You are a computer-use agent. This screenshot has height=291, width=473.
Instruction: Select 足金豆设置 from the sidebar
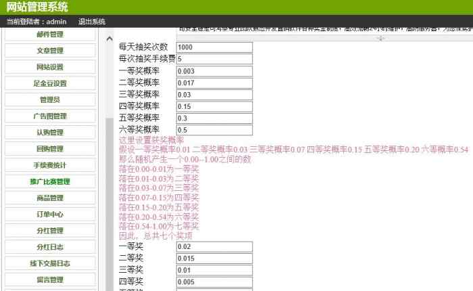[50, 83]
